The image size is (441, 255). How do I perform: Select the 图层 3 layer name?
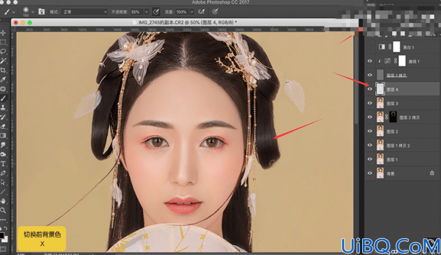[392, 103]
